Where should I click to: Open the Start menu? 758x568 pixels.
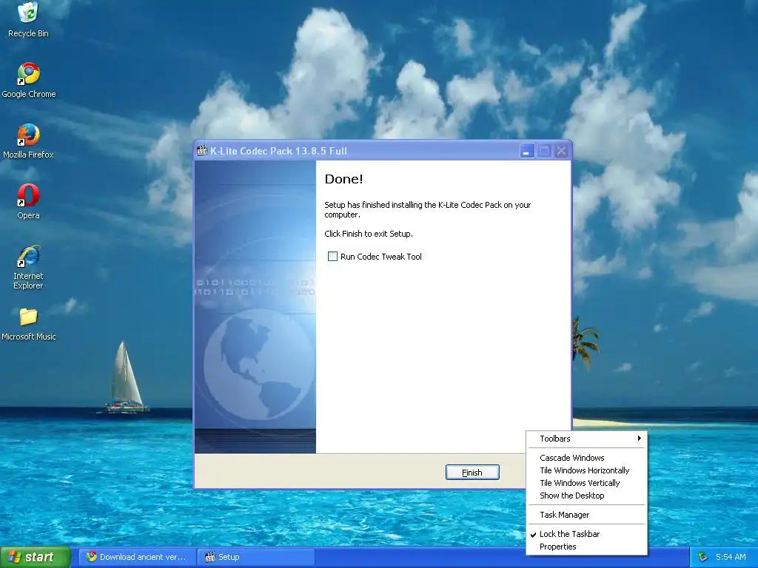(x=36, y=558)
